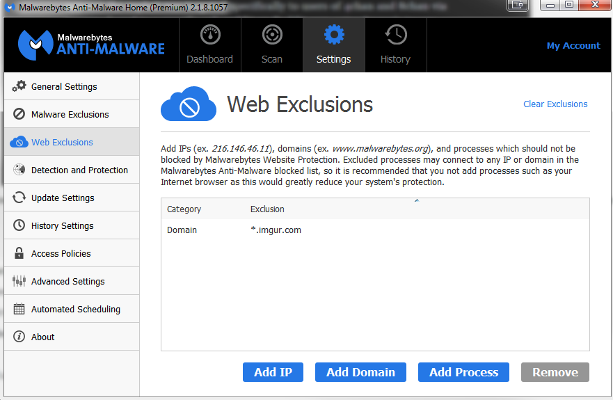This screenshot has height=400, width=613.
Task: Click the Update Settings refresh icon
Action: point(19,198)
